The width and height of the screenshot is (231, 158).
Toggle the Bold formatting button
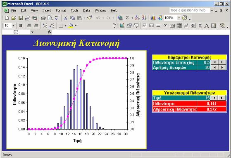point(21,26)
